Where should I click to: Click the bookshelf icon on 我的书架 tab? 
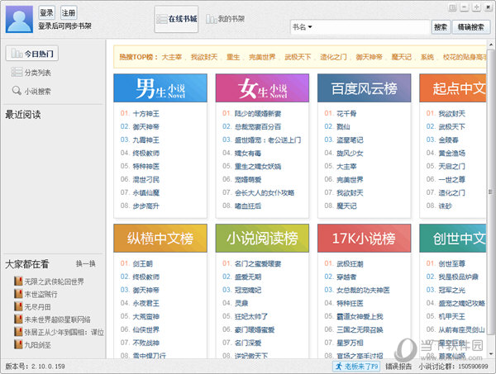click(x=211, y=19)
